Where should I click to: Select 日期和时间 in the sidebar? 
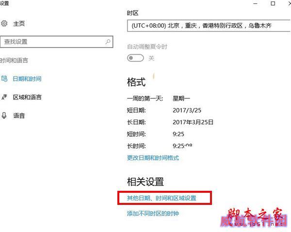[x=27, y=79]
